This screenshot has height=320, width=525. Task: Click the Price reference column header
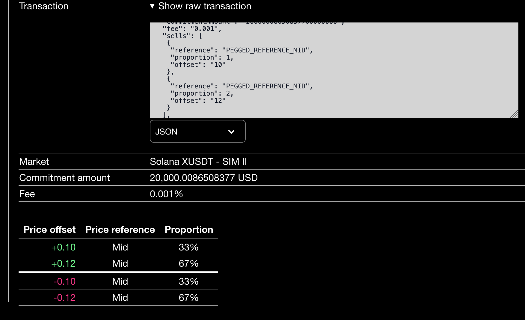pyautogui.click(x=120, y=230)
